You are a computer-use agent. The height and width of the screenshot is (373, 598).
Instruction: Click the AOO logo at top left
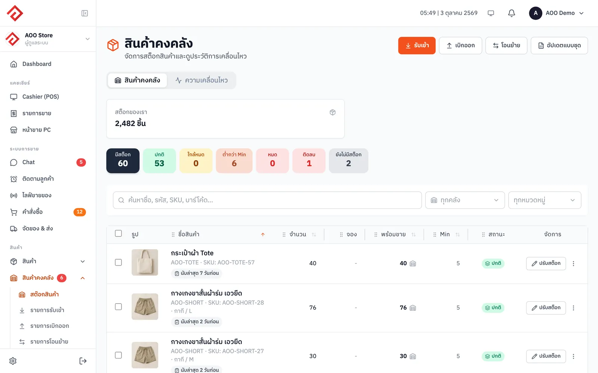coord(15,13)
